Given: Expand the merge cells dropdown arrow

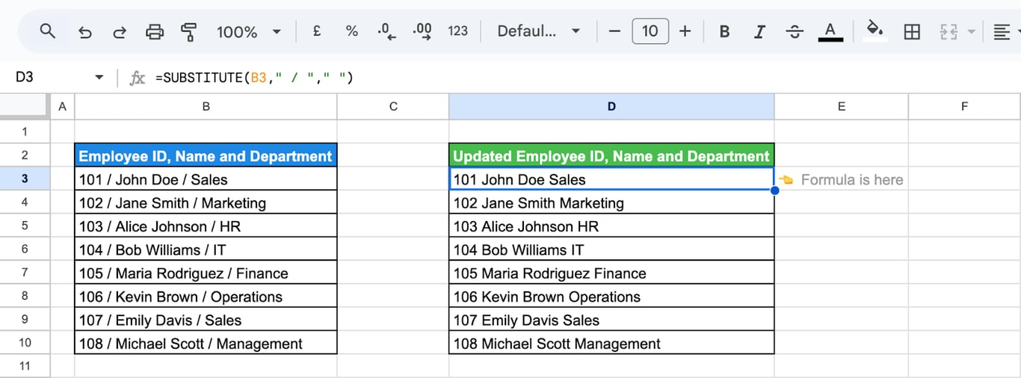Looking at the screenshot, I should coord(971,31).
